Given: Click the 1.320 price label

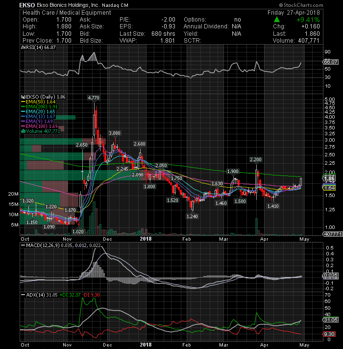Looking at the screenshot, I should click(x=28, y=201).
